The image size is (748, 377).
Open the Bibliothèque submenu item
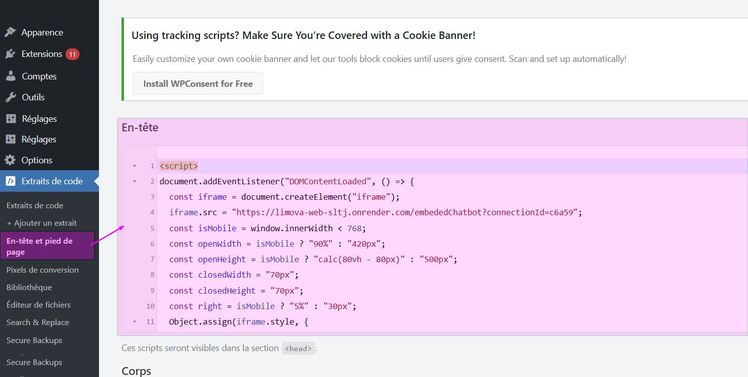29,288
